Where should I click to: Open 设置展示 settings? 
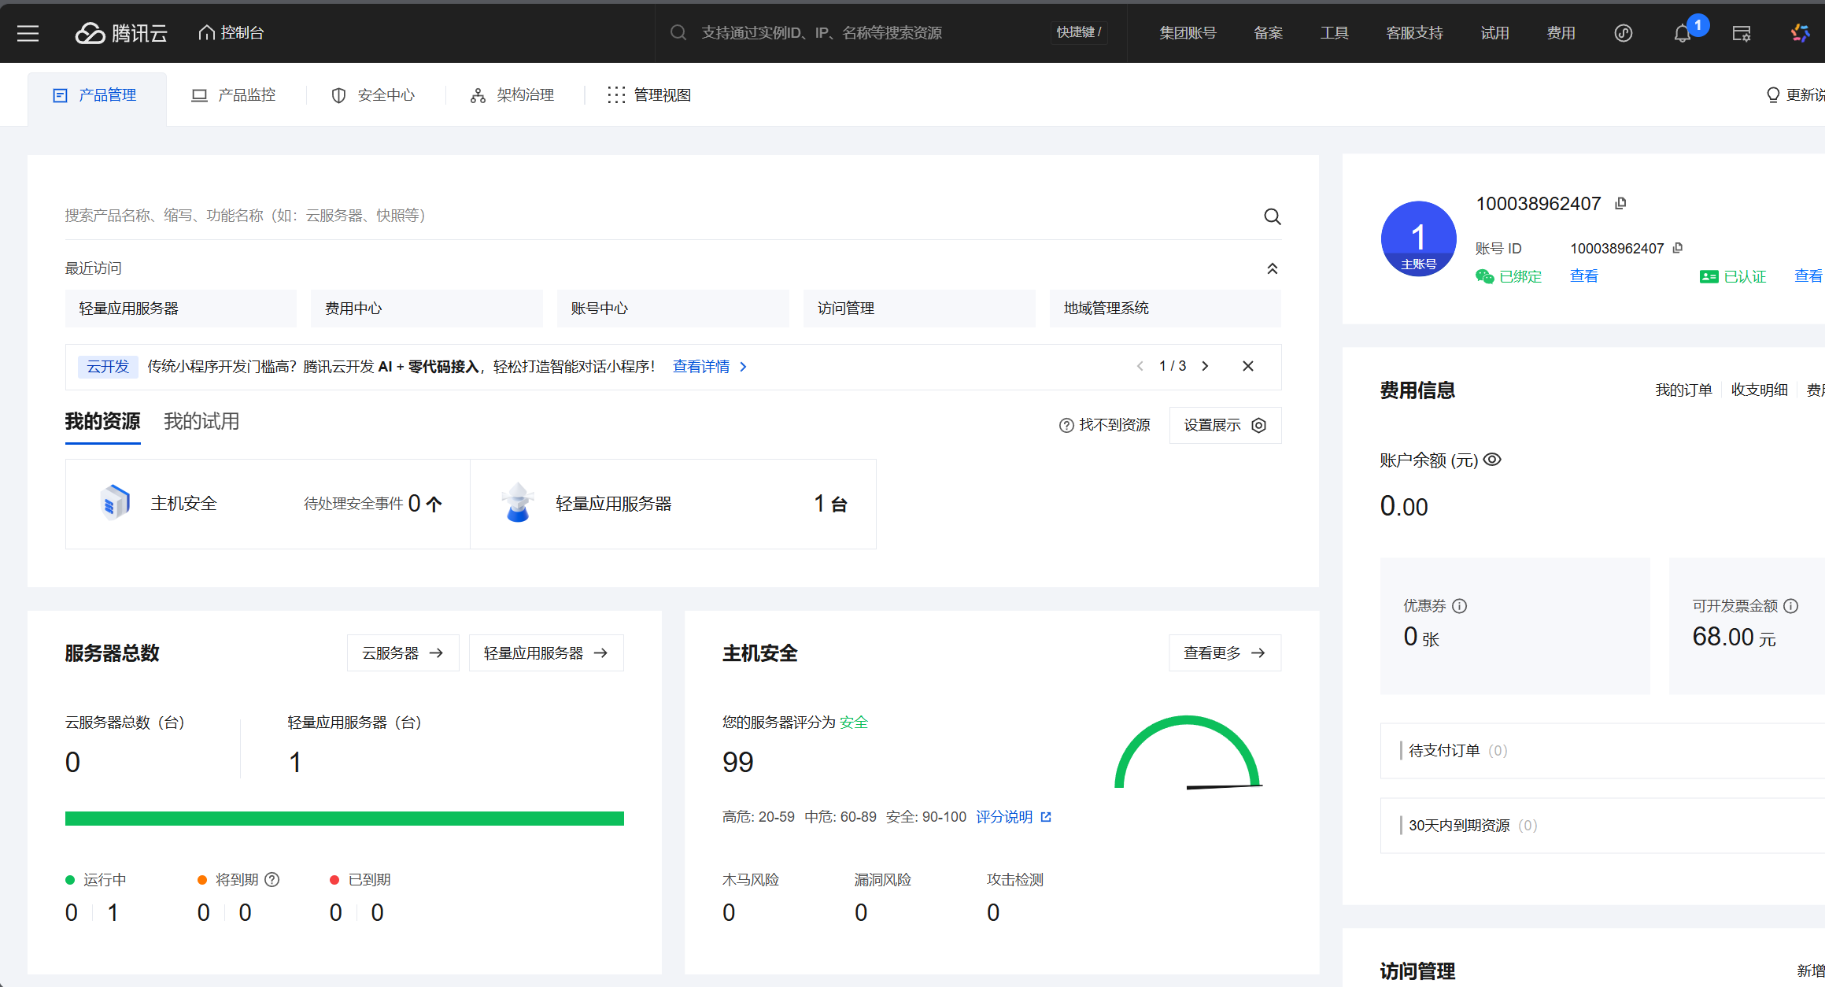tap(1225, 426)
